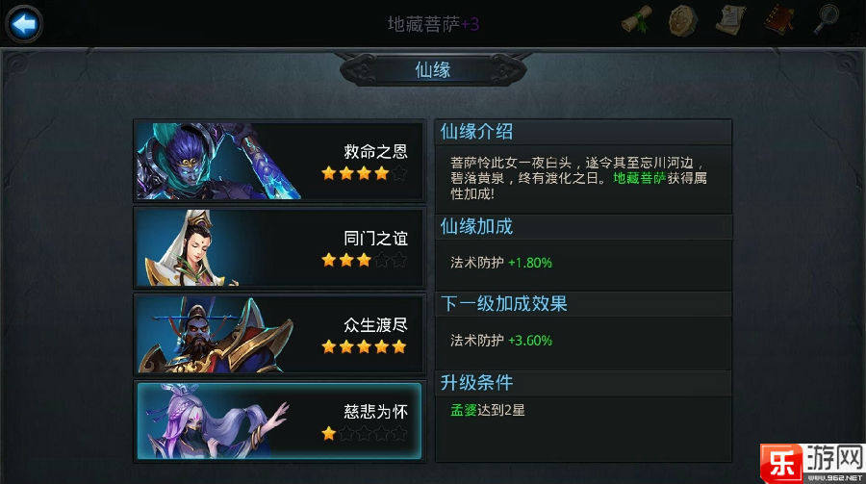Viewport: 866px width, 484px height.
Task: Open the round stone medallion icon
Action: 683,20
